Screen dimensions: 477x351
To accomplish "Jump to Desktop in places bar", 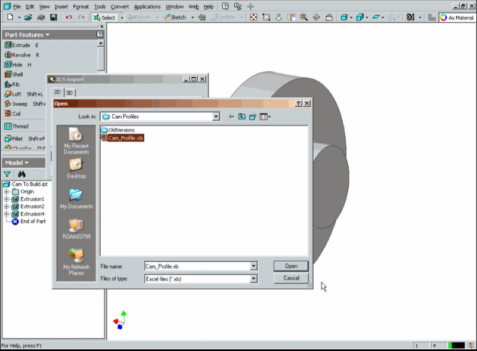I will click(x=76, y=168).
